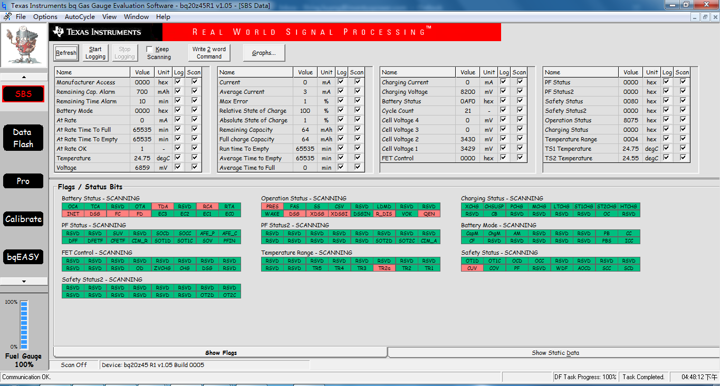Screen dimensions: 720x386
Task: Toggle Scan checkbox for FET Control row
Action: 520,158
